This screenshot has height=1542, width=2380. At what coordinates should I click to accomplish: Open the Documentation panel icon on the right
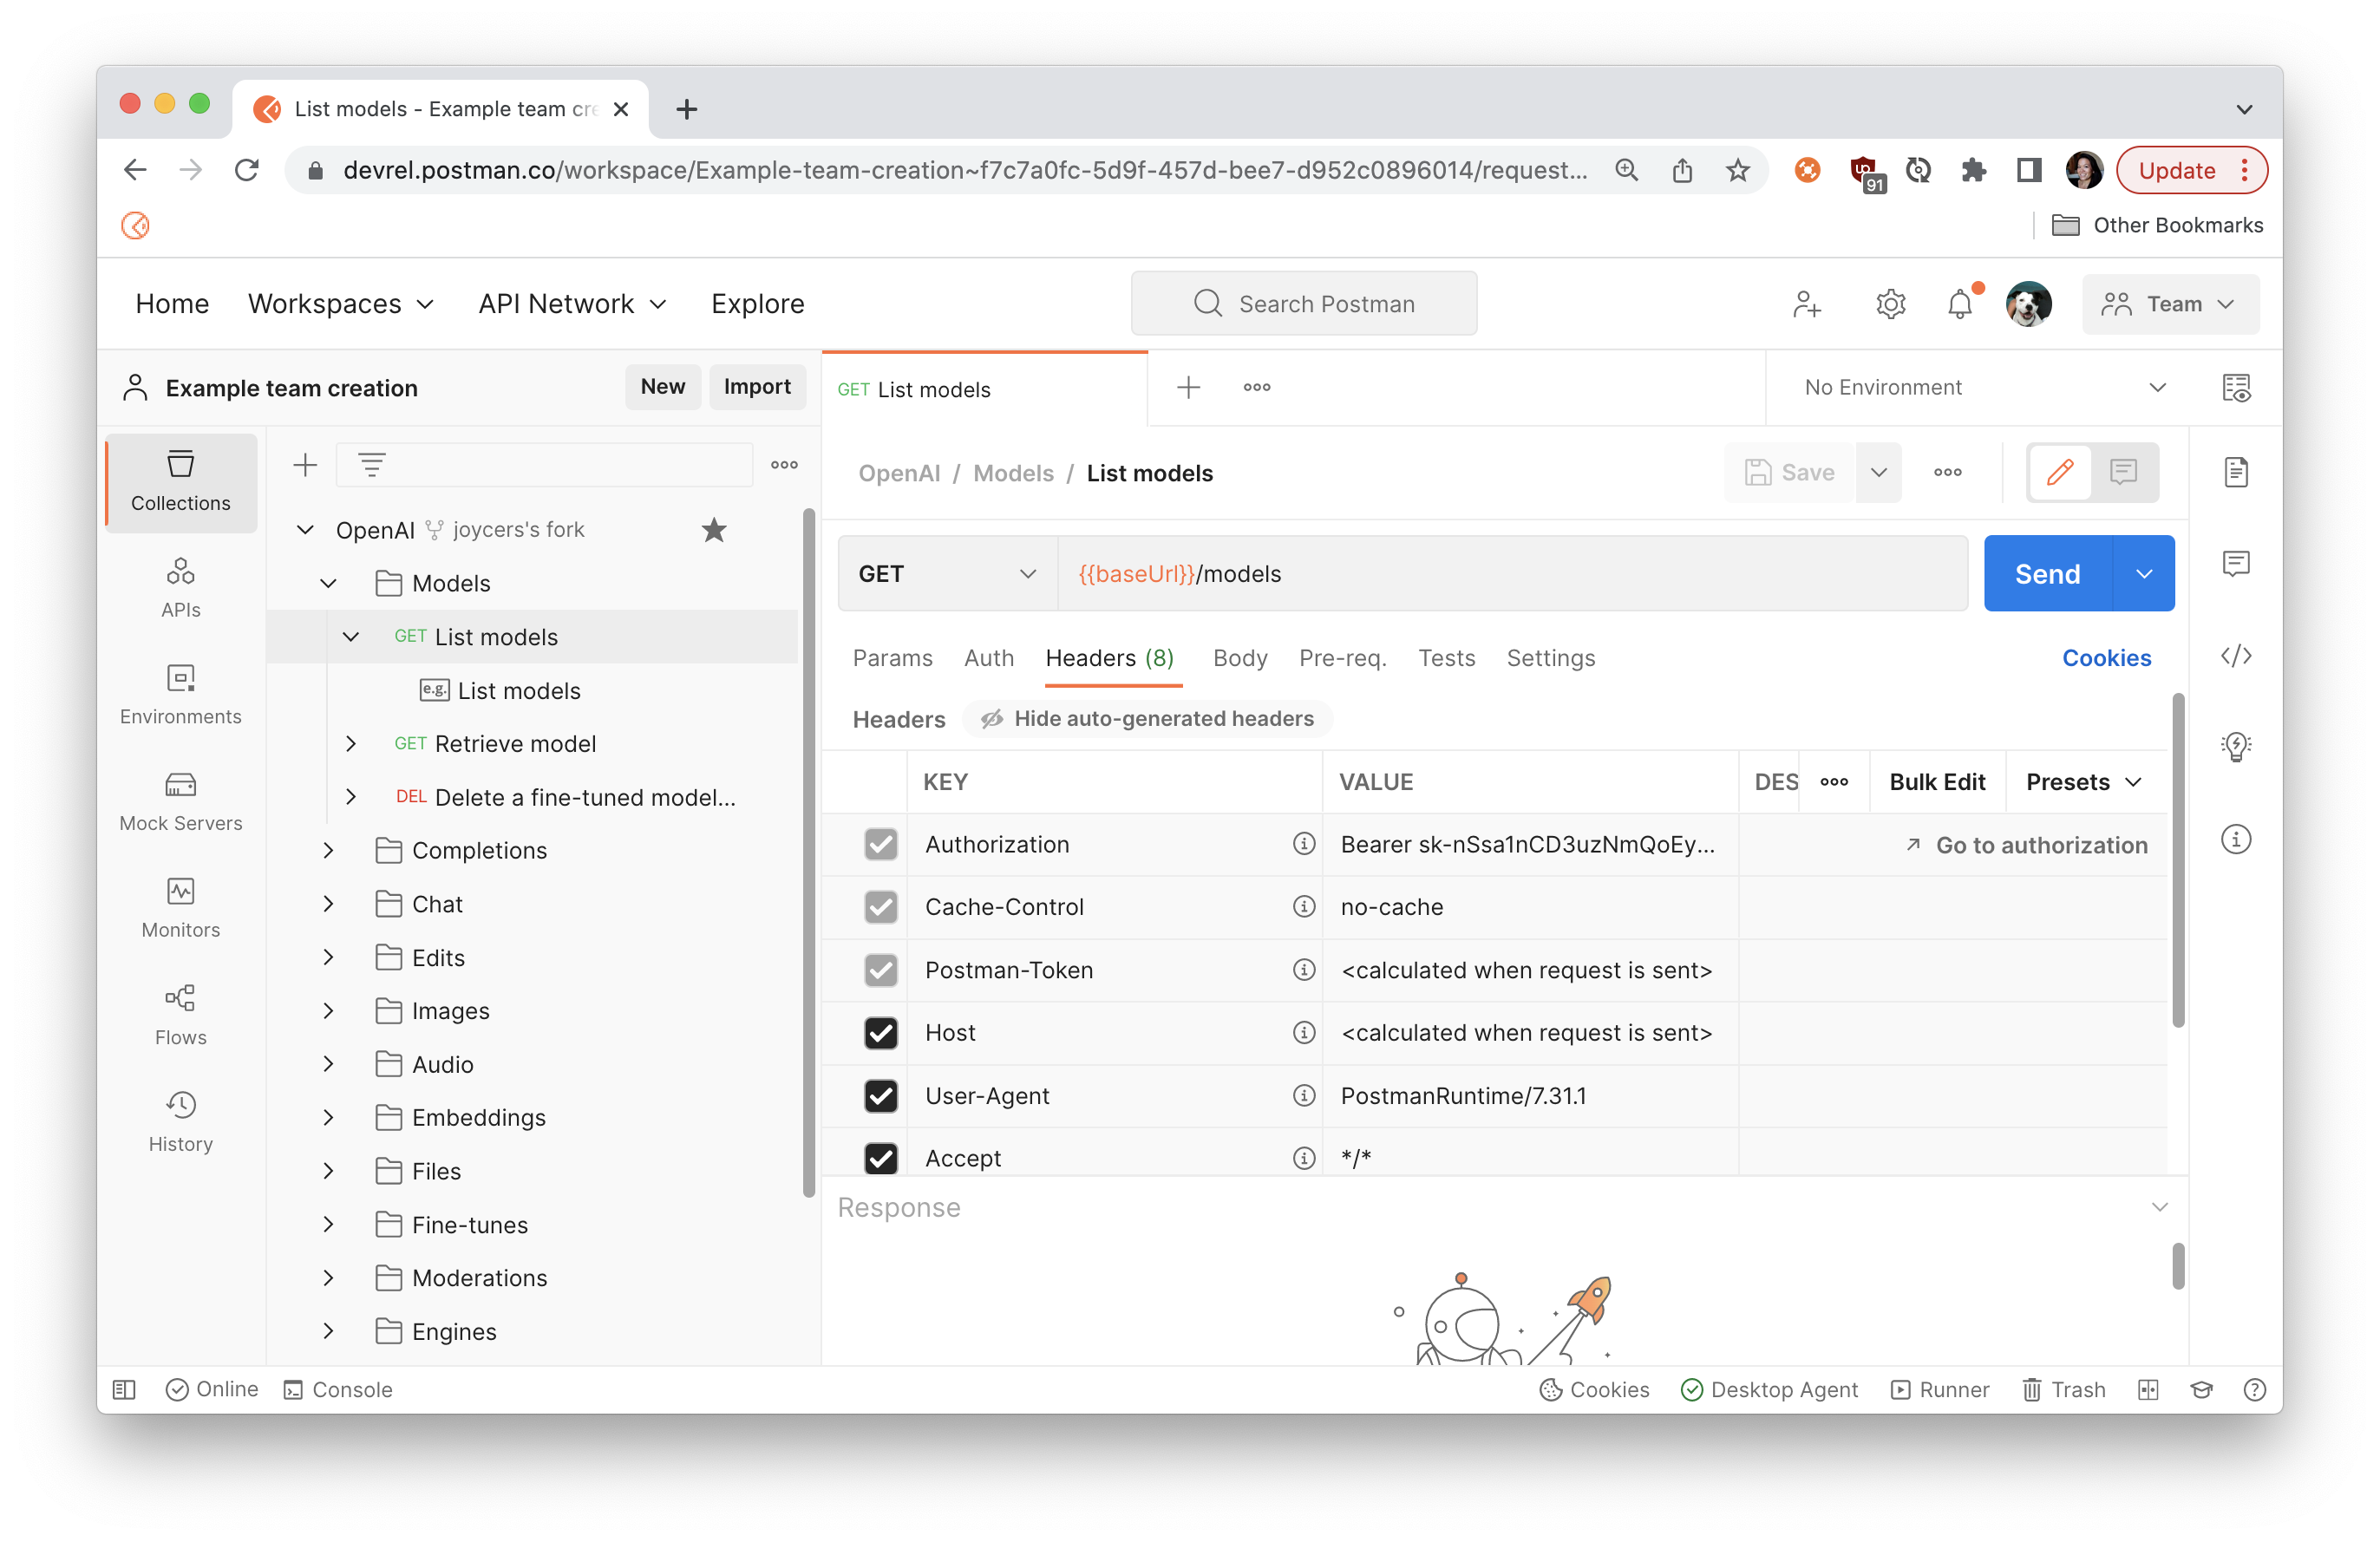(x=2237, y=472)
